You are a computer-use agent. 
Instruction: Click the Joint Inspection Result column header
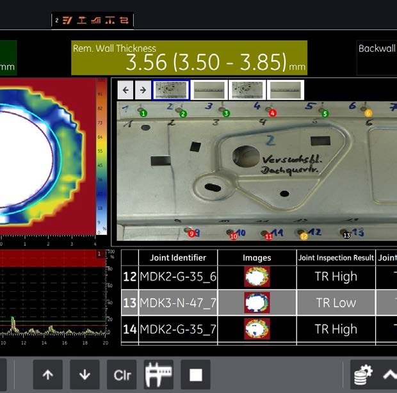[x=336, y=257]
